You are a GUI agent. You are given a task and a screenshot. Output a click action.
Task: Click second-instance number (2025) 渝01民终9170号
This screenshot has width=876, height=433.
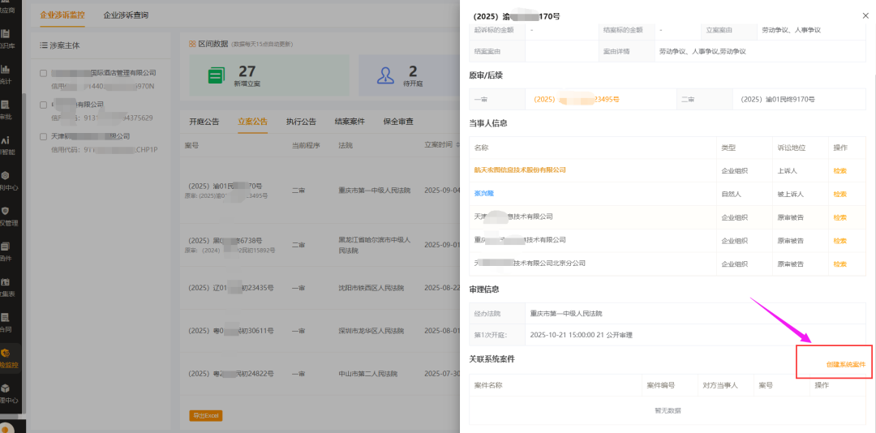coord(777,100)
